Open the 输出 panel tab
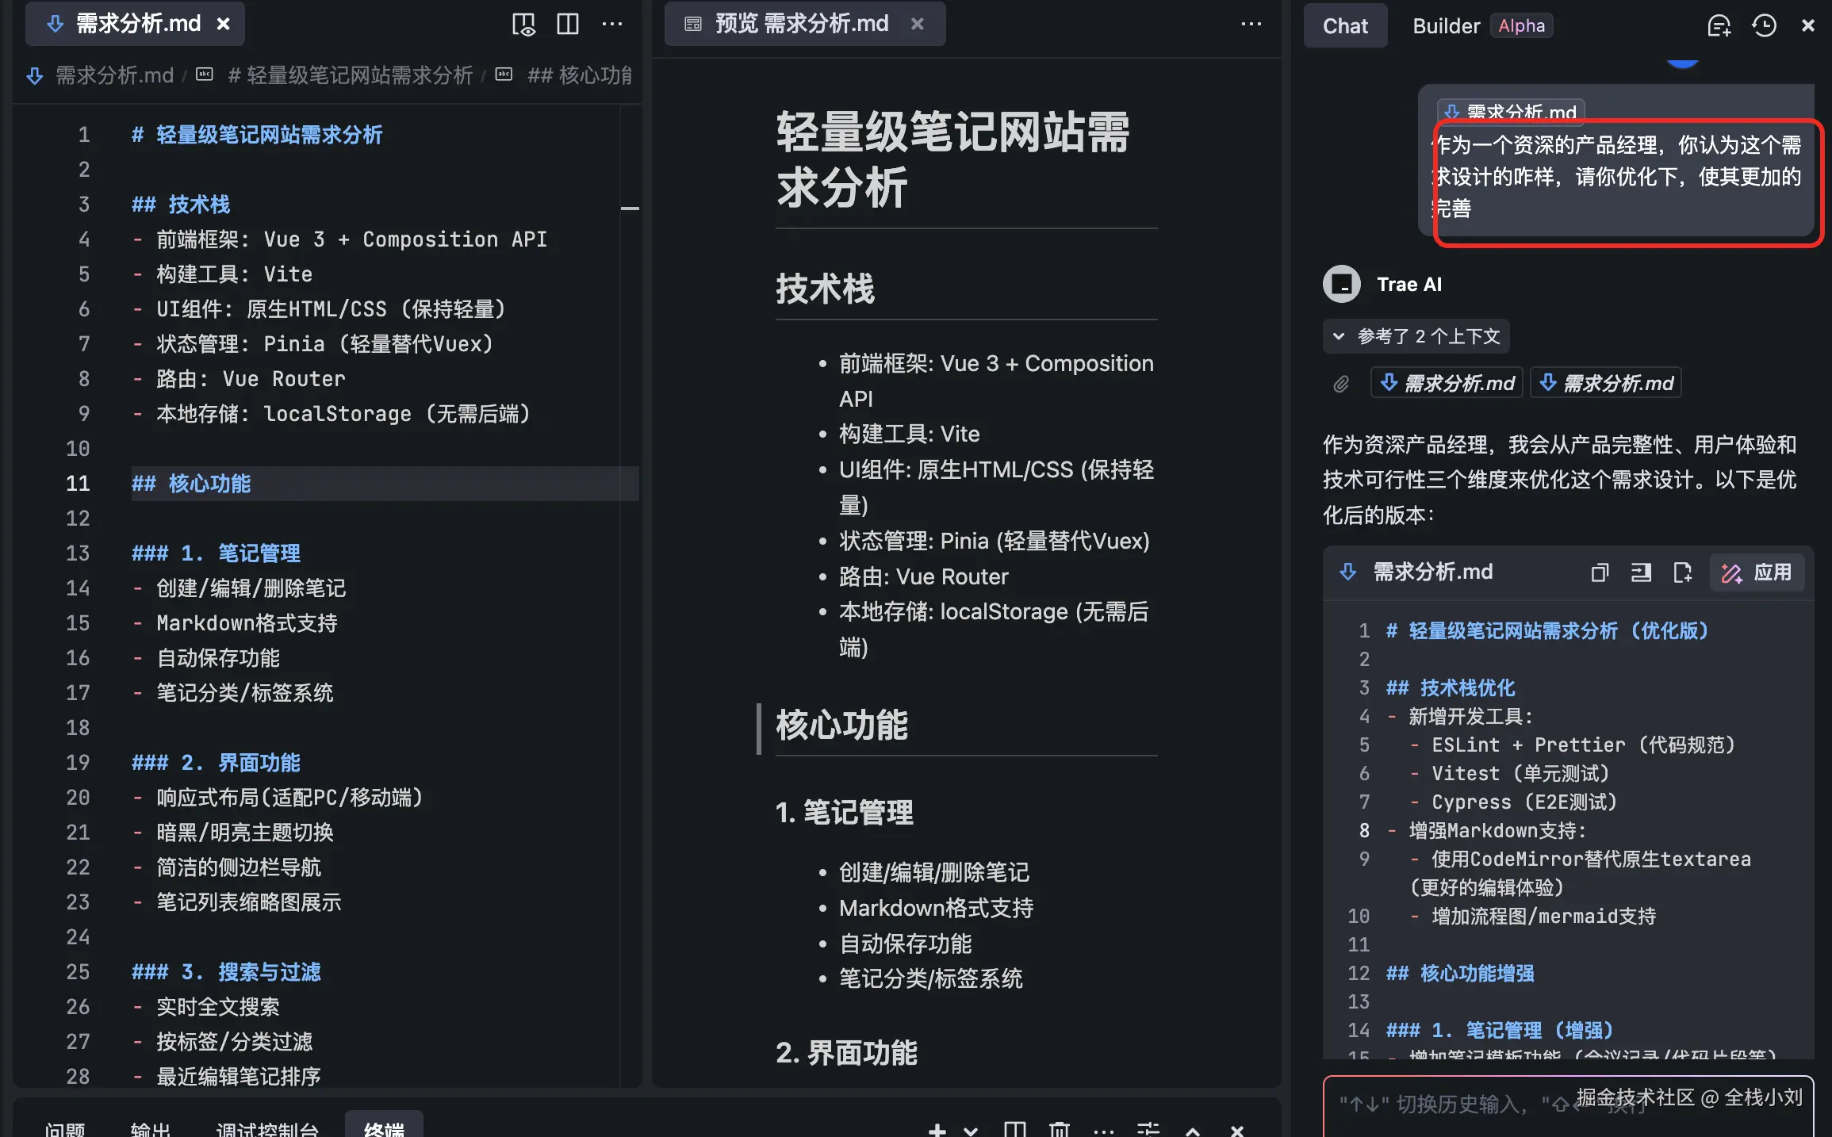 (151, 1129)
